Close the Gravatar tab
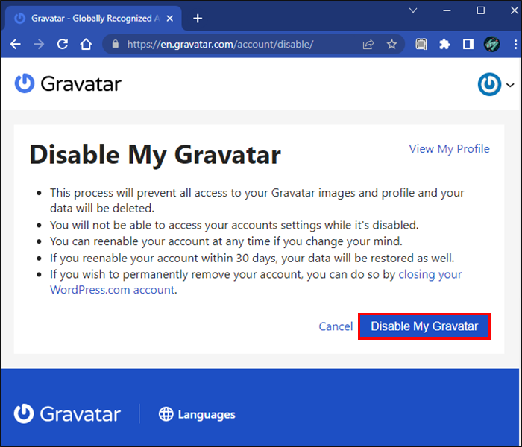Image resolution: width=522 pixels, height=447 pixels. 170,19
